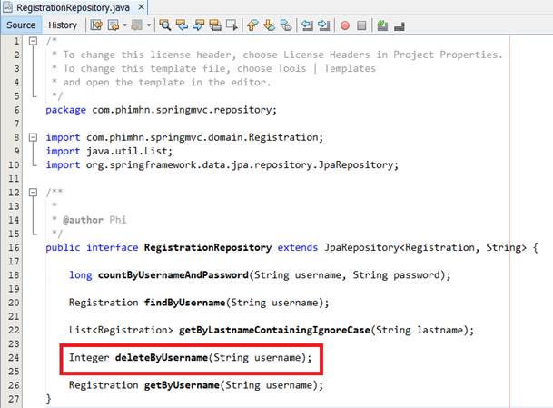Click the green Comment icon
Viewport: 553px width, 408px height.
[382, 25]
